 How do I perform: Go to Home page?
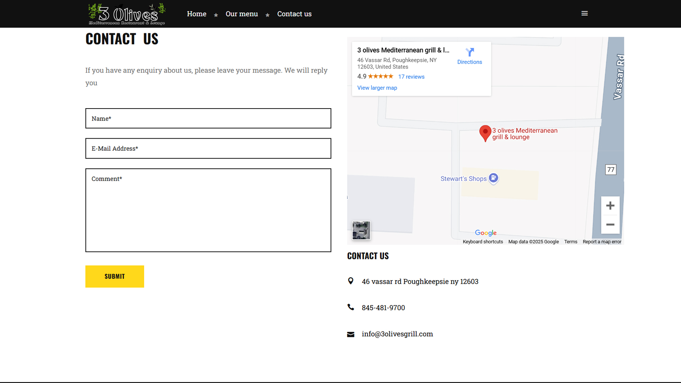pos(196,14)
